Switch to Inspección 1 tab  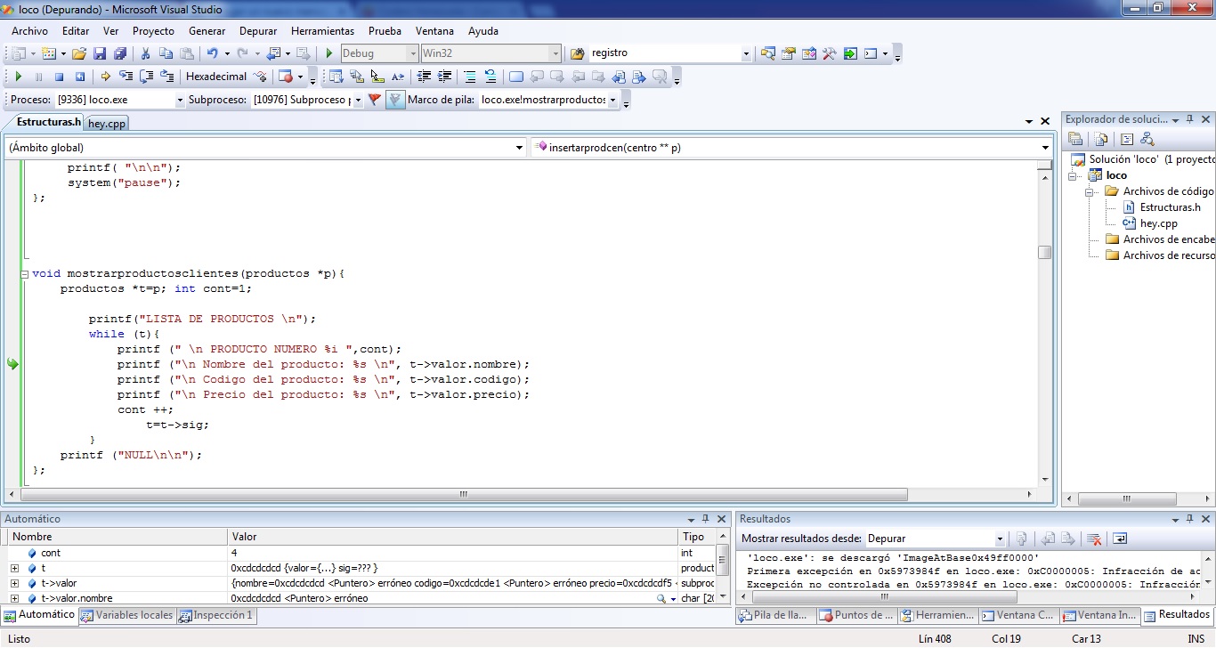point(215,615)
